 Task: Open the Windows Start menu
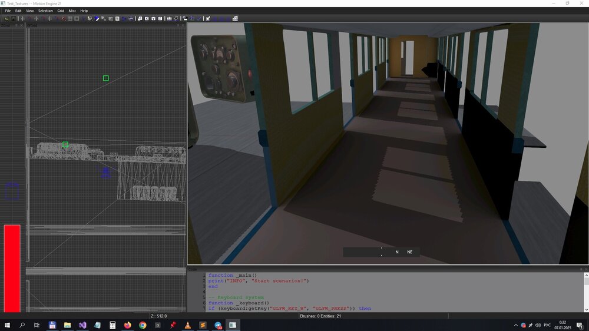[x=7, y=325]
